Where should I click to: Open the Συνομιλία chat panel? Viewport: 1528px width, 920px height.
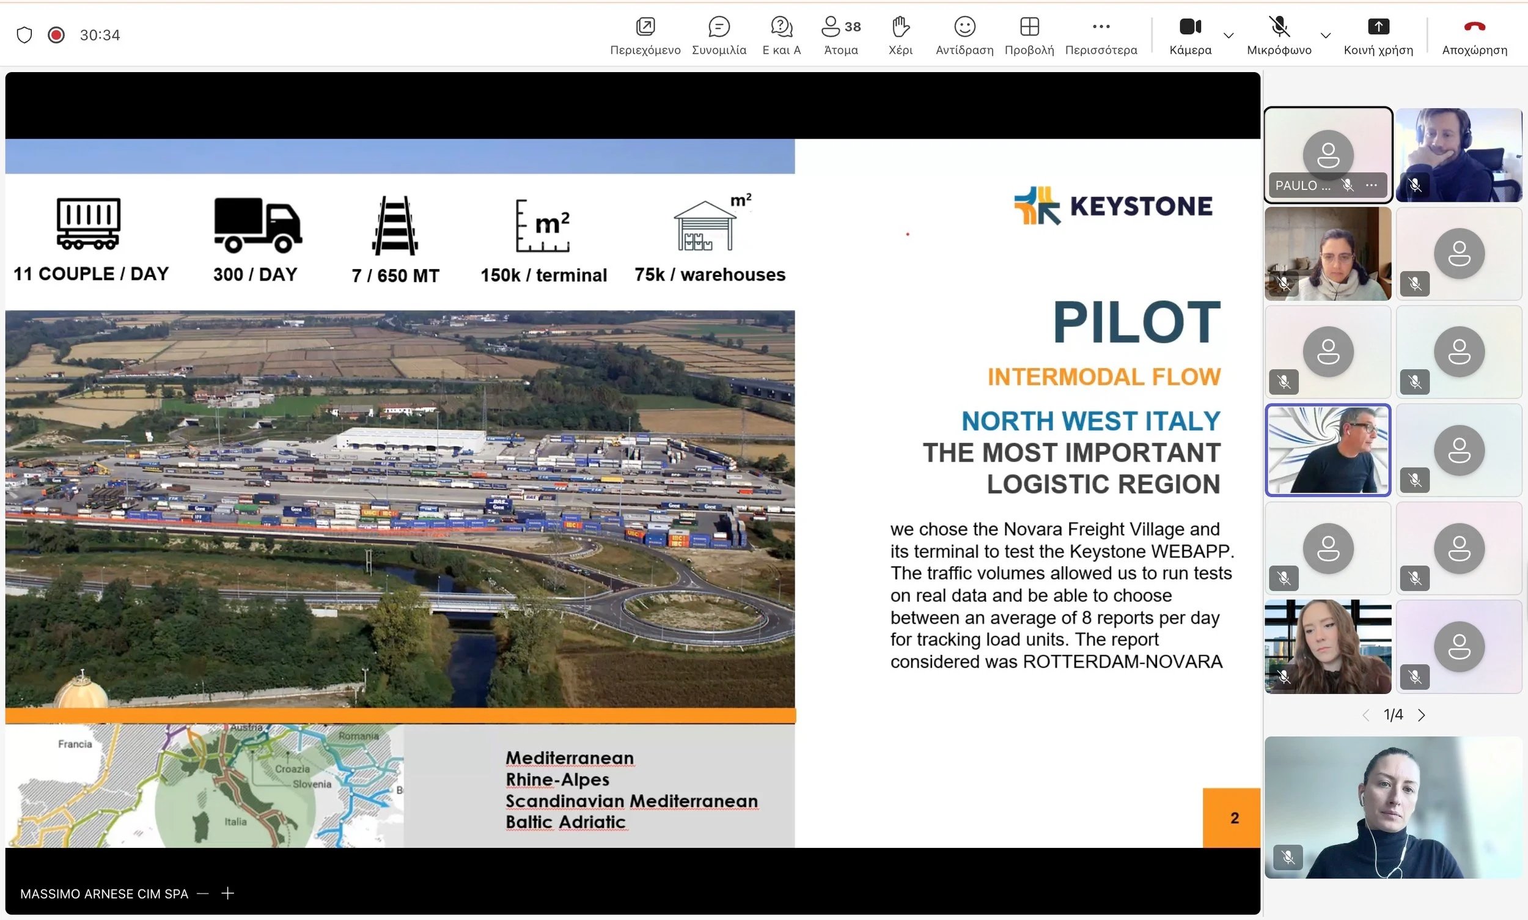[x=718, y=34]
